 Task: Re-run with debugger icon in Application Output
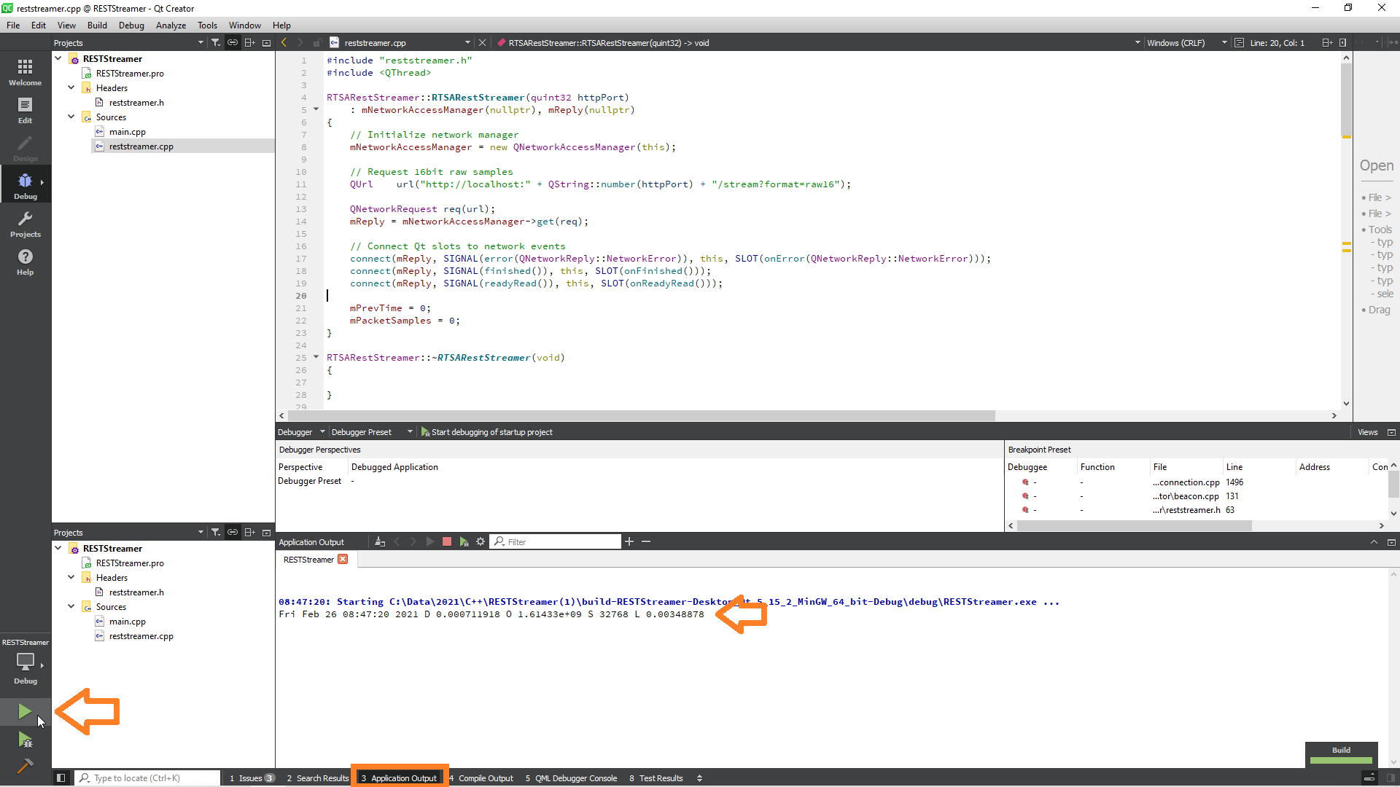[464, 541]
